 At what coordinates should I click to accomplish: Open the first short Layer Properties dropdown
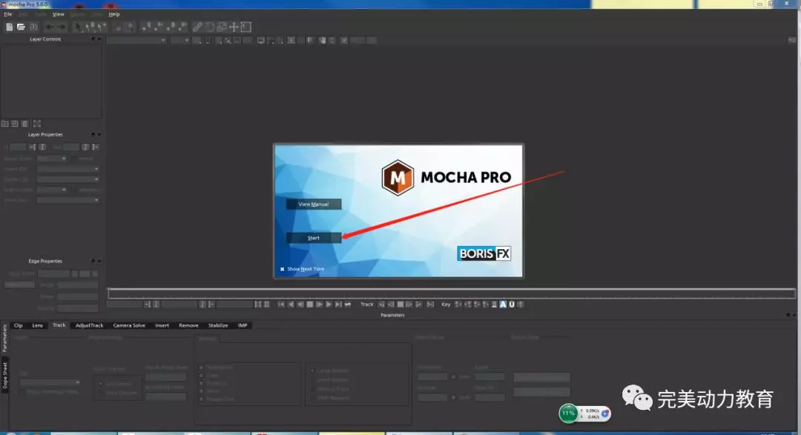tap(52, 159)
